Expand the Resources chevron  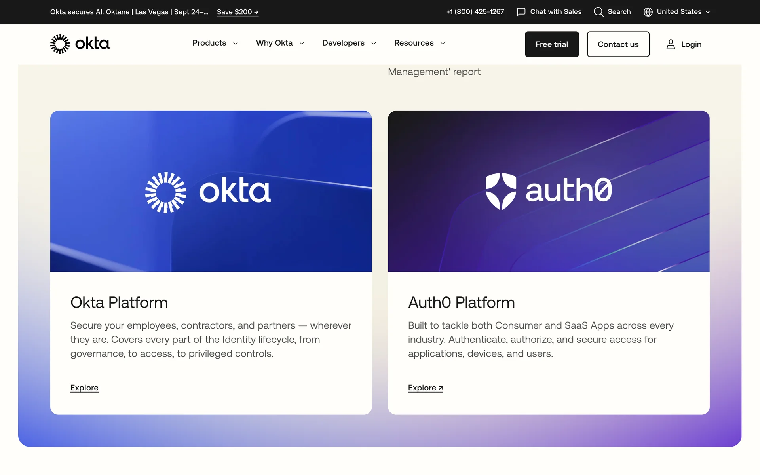pyautogui.click(x=443, y=43)
